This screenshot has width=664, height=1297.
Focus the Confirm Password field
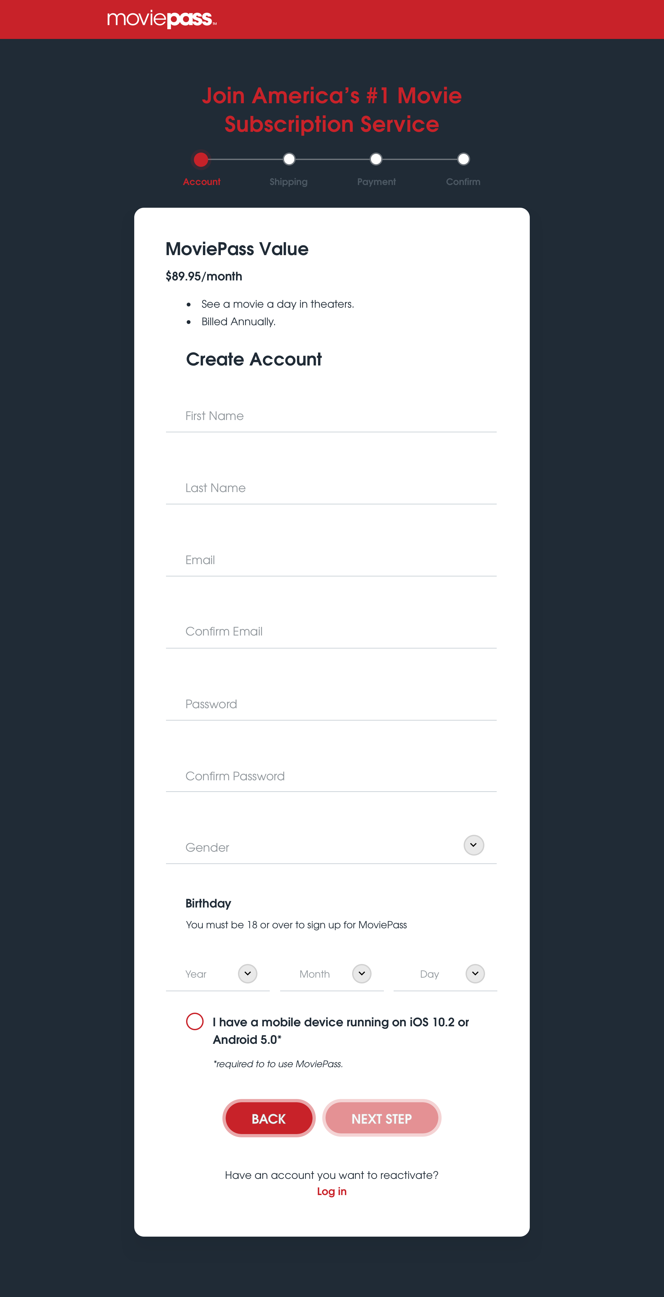331,776
